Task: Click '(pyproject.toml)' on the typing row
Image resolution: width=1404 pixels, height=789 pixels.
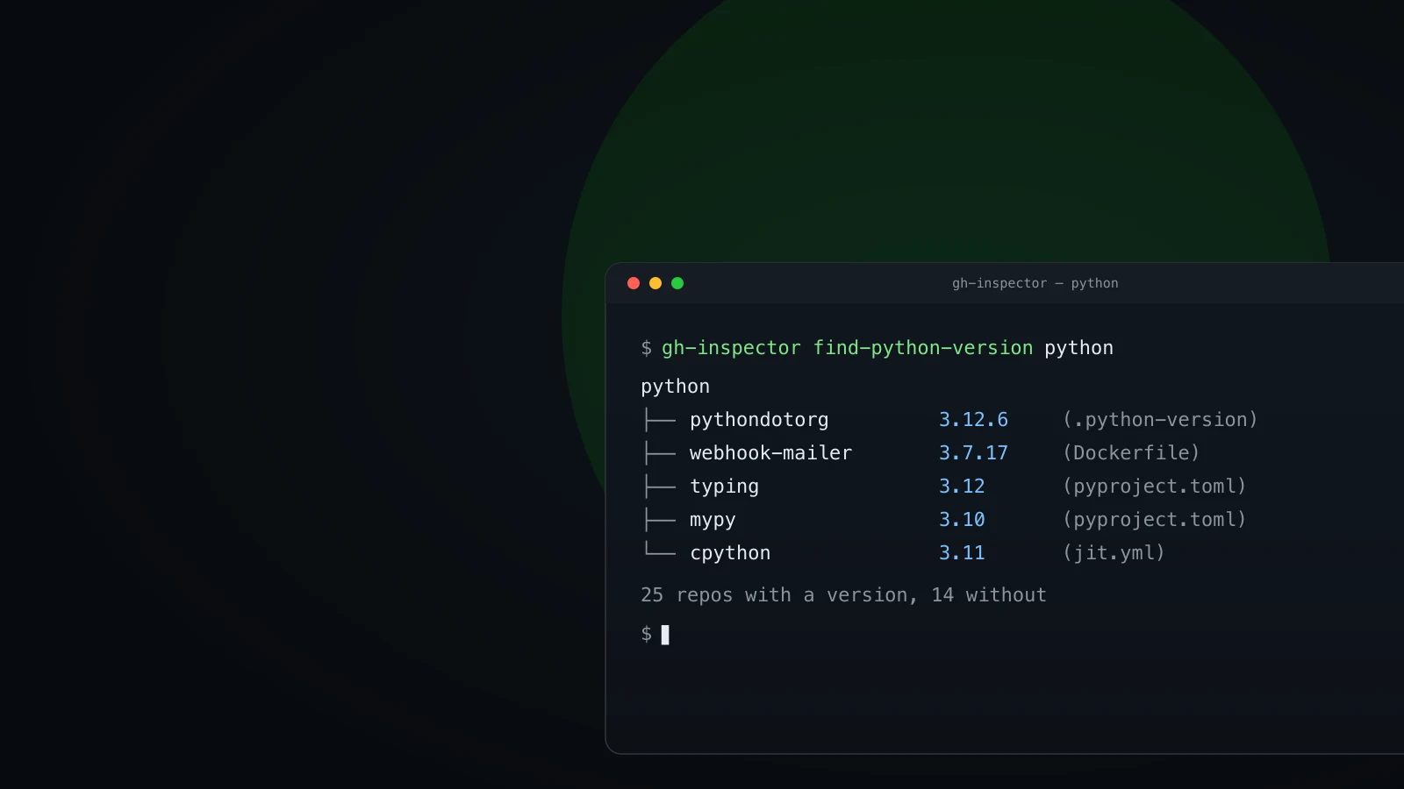Action: coord(1155,487)
